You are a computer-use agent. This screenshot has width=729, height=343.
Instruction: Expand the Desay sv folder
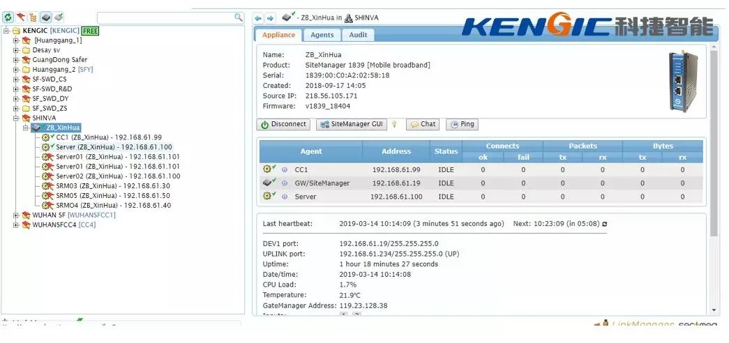tap(16, 50)
